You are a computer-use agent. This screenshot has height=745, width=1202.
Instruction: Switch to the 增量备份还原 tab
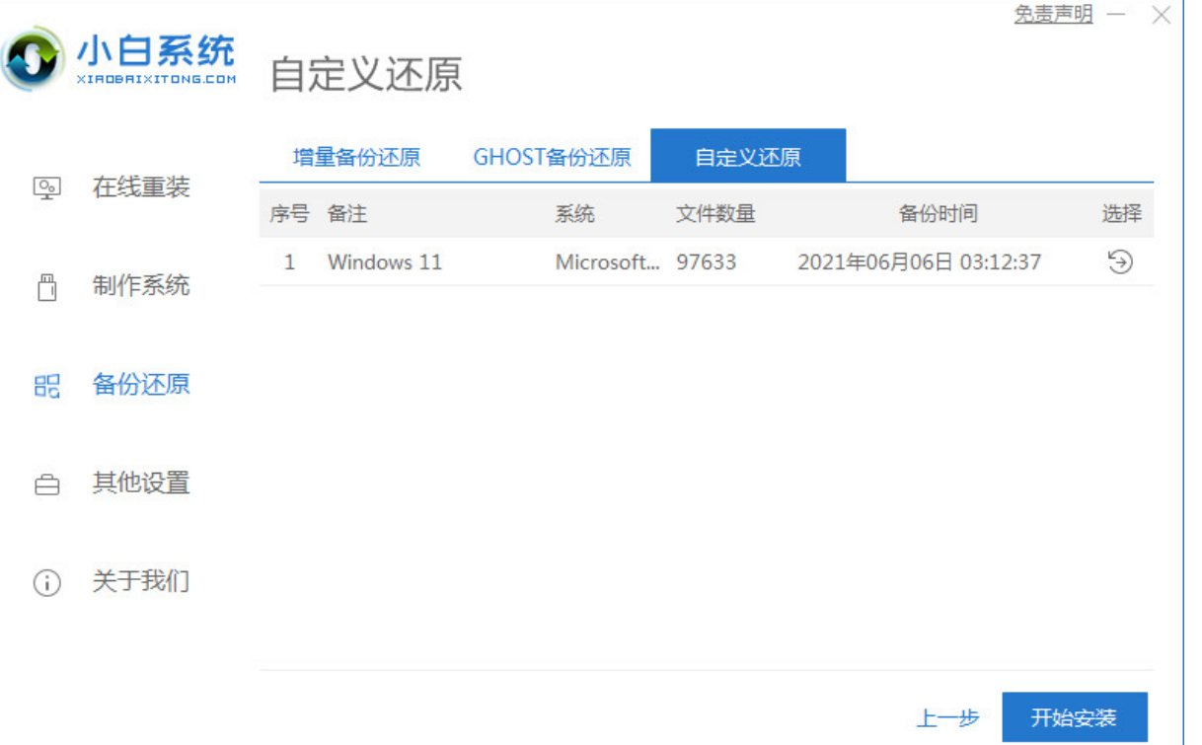[x=356, y=157]
